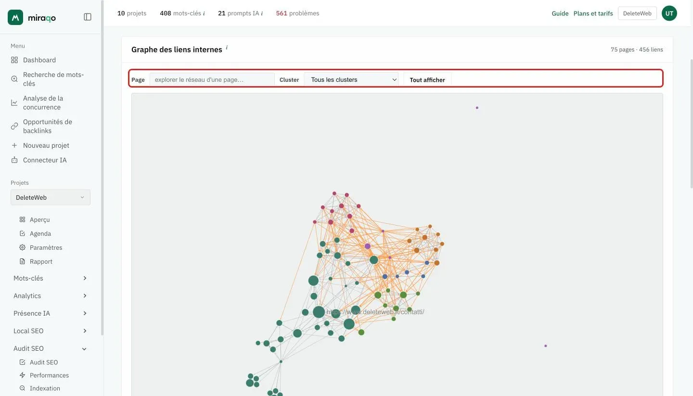This screenshot has height=396, width=693.
Task: Click the Connecteur IA robot icon
Action: point(14,160)
